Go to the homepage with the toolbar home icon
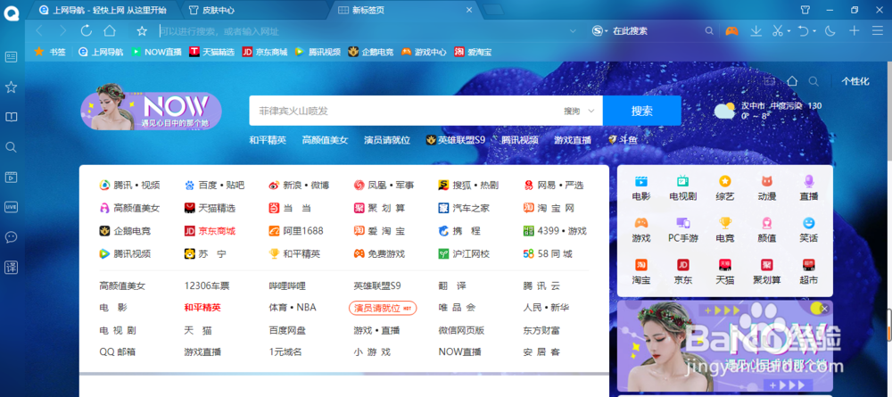Screen dimensions: 892x397 click(x=110, y=30)
